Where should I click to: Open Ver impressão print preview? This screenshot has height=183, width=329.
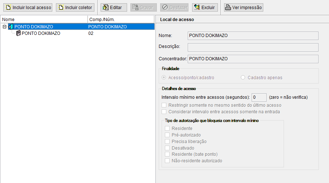coord(243,7)
